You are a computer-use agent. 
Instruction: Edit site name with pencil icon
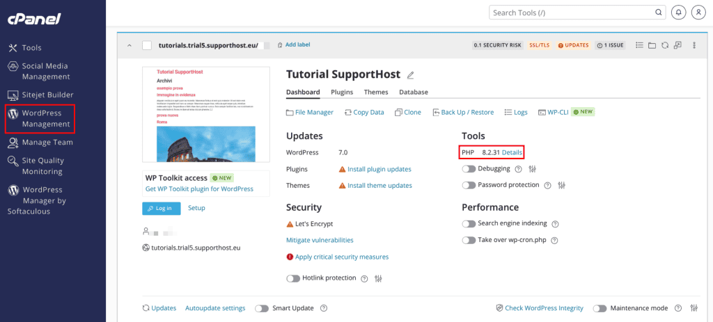point(411,75)
